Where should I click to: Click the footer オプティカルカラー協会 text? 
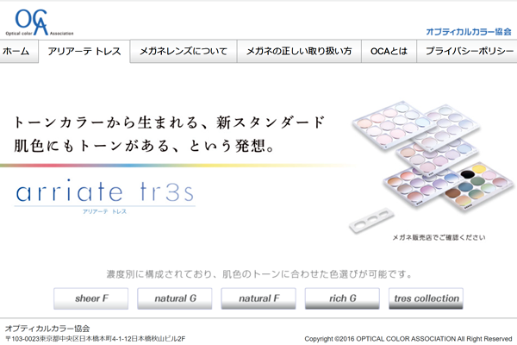[x=47, y=329]
